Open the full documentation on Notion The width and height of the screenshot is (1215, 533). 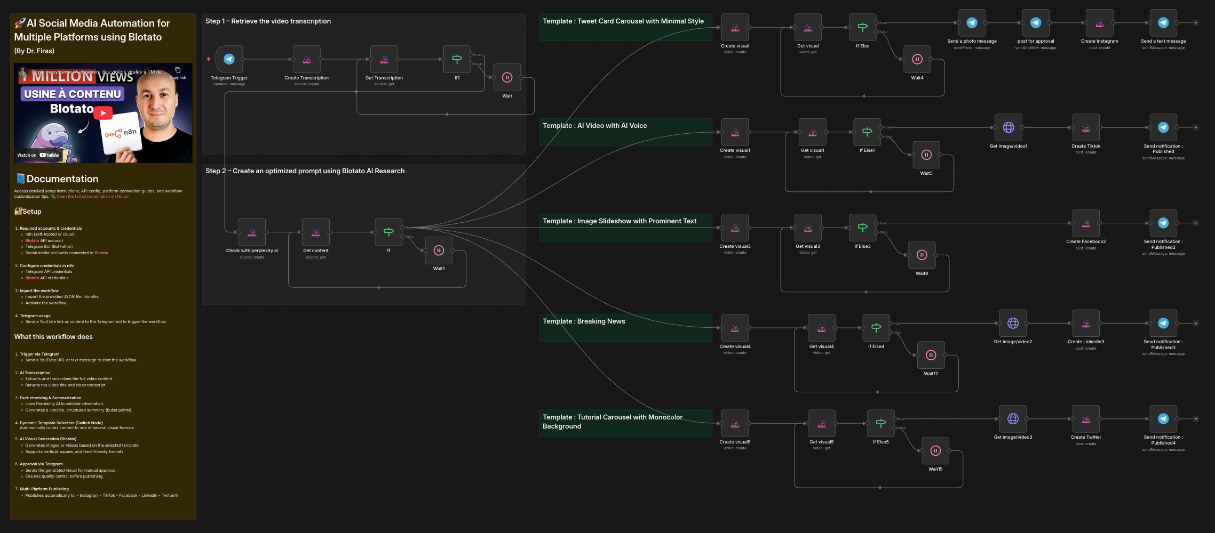tap(92, 196)
